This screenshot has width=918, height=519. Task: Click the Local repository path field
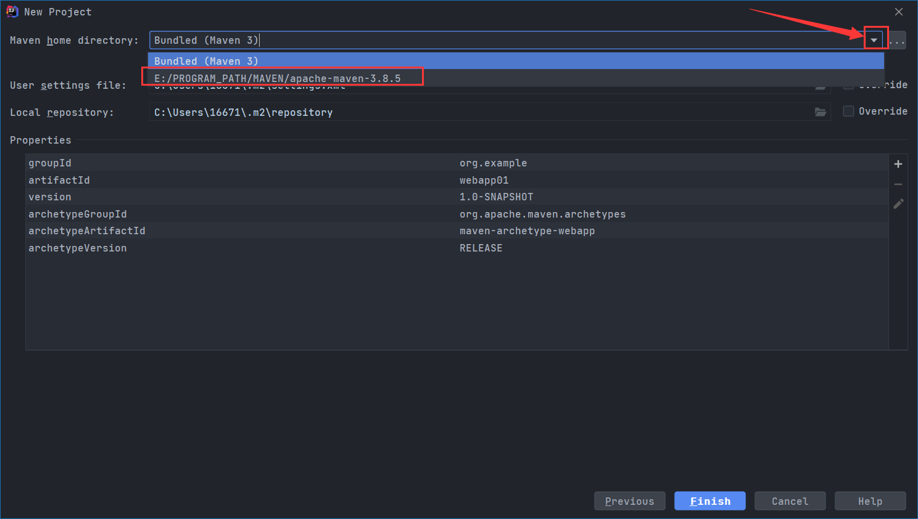click(481, 112)
